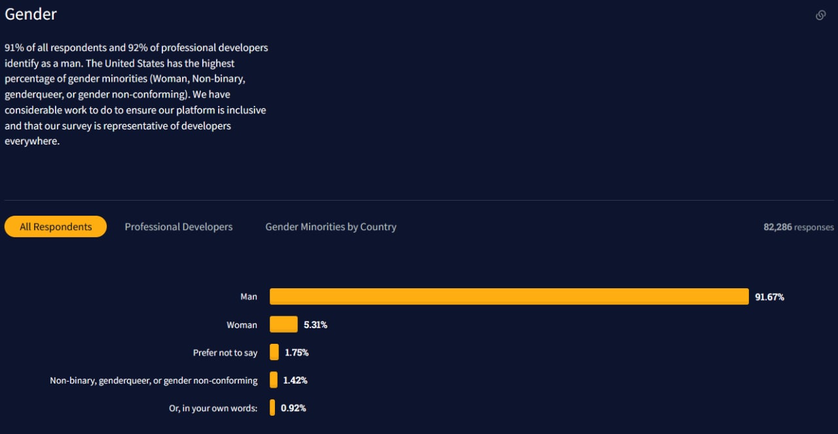Click the 0.92% value label
This screenshot has height=434, width=838.
point(293,408)
